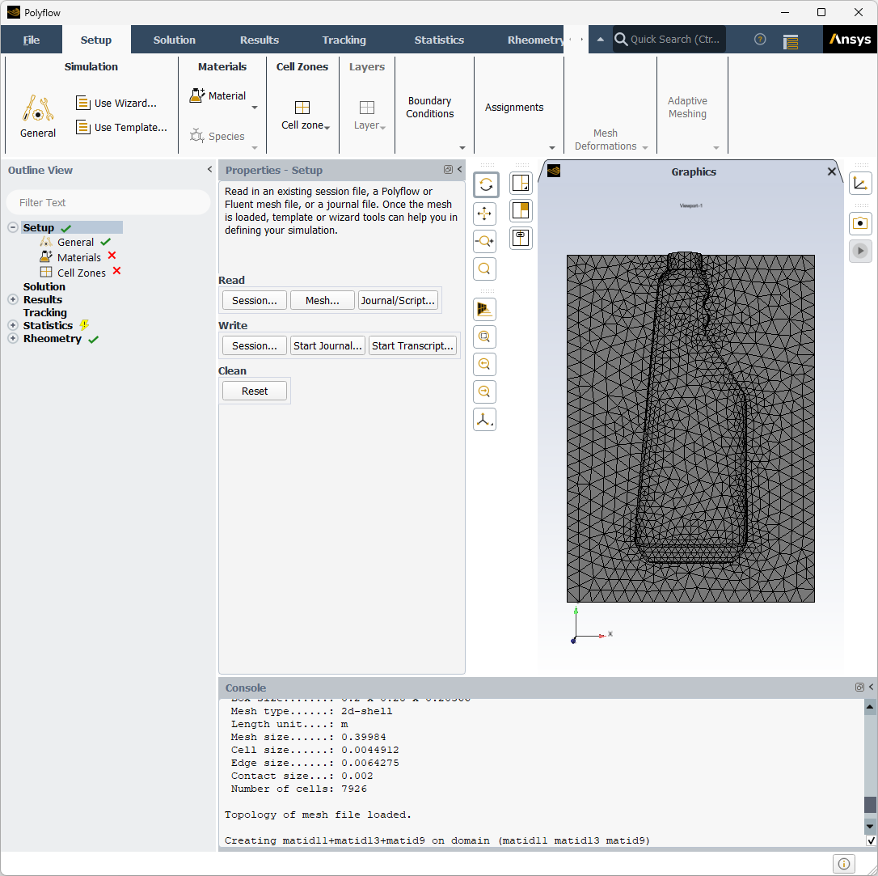Click the Read Mesh... button
The width and height of the screenshot is (878, 876).
tap(323, 300)
